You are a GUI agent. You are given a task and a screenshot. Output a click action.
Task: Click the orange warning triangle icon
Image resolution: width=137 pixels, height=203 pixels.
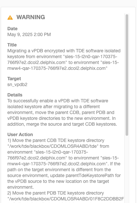tap(10, 18)
